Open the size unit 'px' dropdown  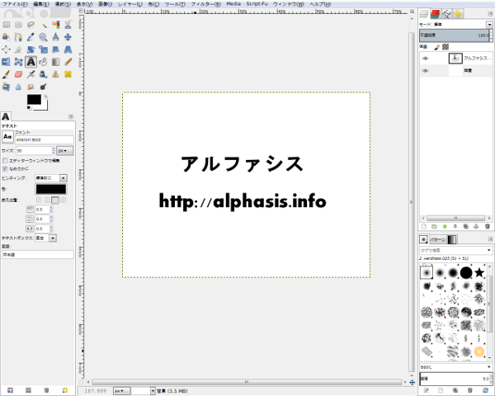(65, 151)
